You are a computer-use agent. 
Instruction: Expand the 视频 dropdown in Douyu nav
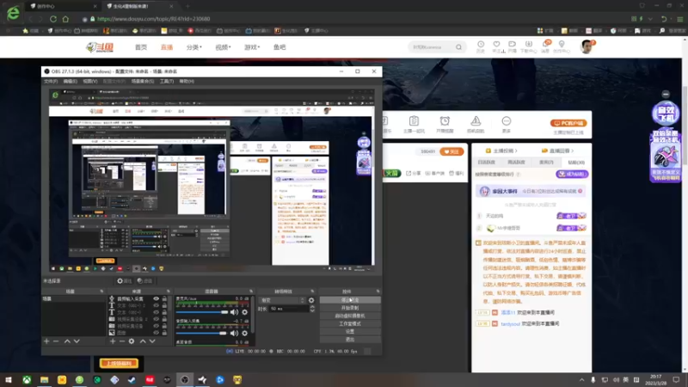223,47
